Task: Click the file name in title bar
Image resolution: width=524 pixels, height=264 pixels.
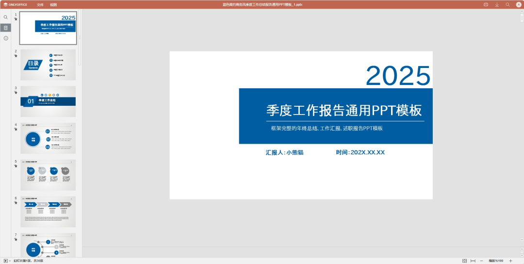Action: pyautogui.click(x=262, y=5)
